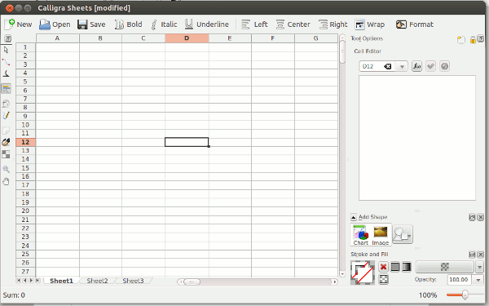Screen dimensions: 489x306
Task: Insert an Image shape
Action: [x=381, y=235]
